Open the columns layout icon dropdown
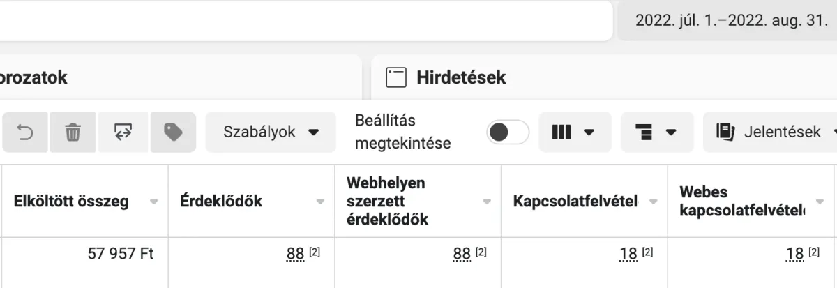 [x=574, y=132]
